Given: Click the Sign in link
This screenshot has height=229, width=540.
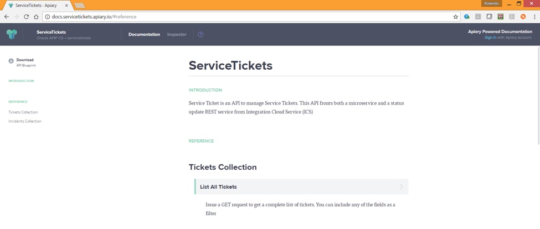Looking at the screenshot, I should pyautogui.click(x=490, y=38).
